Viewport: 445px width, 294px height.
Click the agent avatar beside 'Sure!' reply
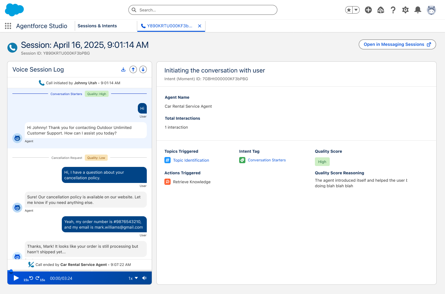tap(17, 208)
